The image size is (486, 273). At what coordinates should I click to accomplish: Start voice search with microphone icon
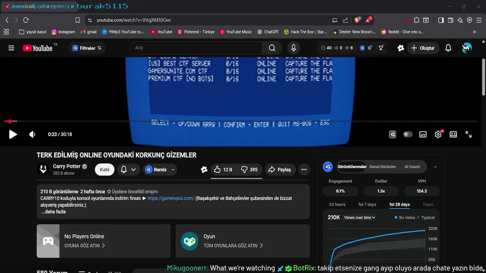tap(293, 48)
